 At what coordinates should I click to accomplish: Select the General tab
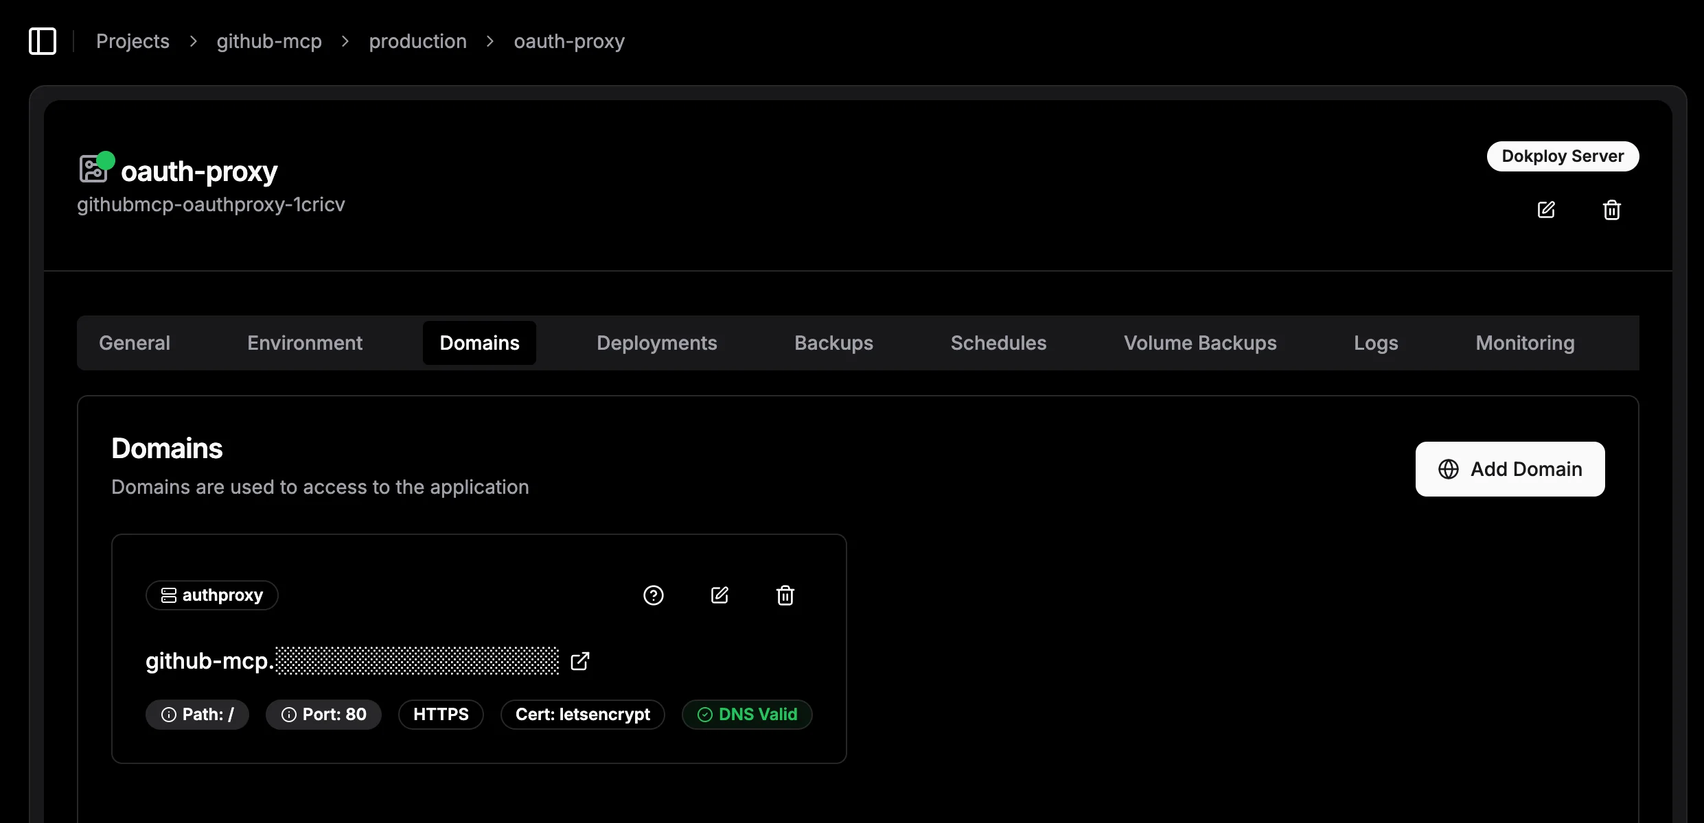[x=134, y=343]
